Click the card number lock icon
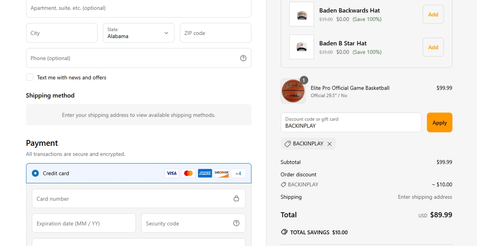Screen dimensions: 477x246 (236, 198)
